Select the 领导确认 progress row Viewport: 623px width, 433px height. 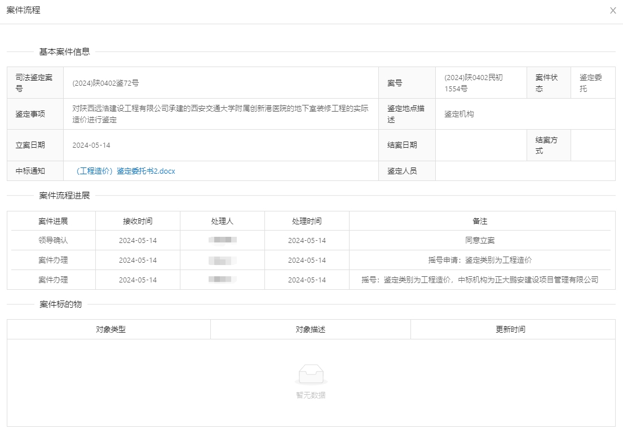(53, 240)
